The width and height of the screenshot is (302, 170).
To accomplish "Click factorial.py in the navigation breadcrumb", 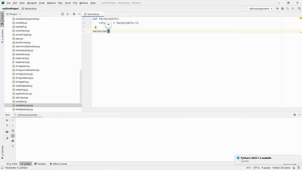I will tap(29, 8).
